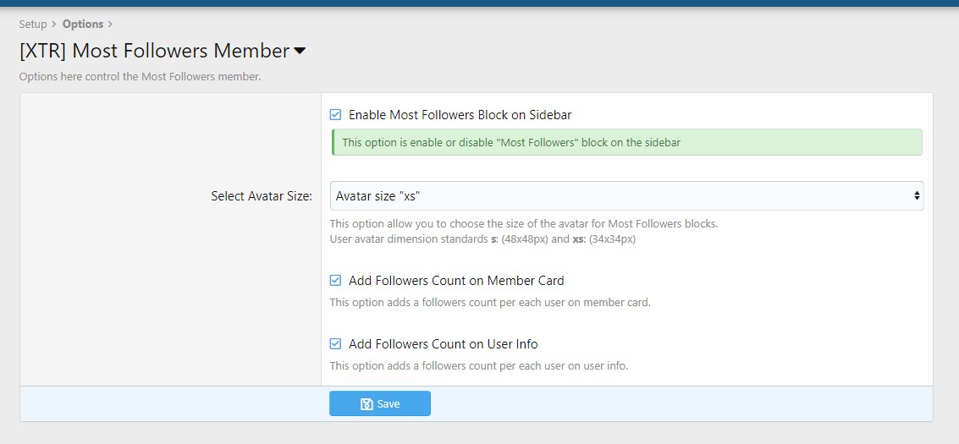Toggle Enable Most Followers Block on Sidebar checkbox
Viewport: 959px width, 444px height.
(x=336, y=115)
